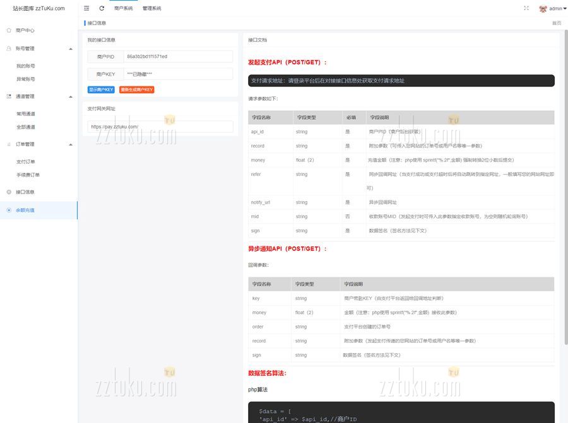Click the 接口文档 panel title
This screenshot has width=568, height=423.
tap(257, 40)
